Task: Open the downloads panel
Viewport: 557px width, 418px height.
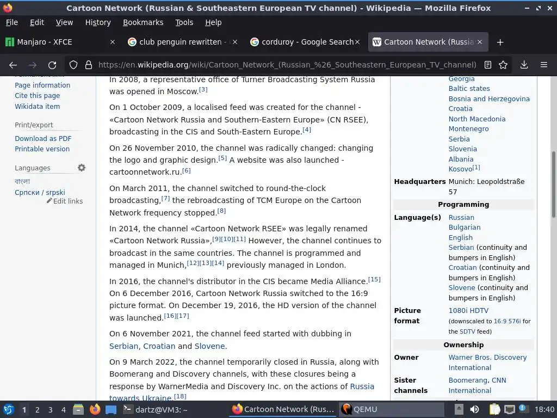Action: pyautogui.click(x=524, y=65)
